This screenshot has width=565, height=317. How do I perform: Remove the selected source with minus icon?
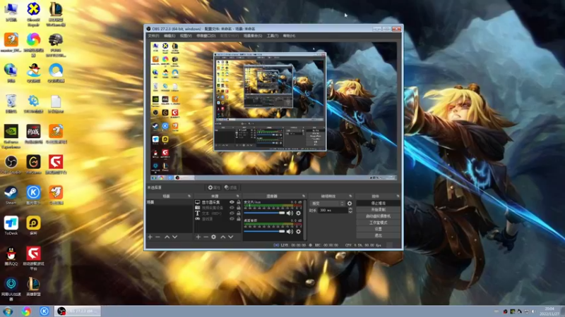tap(206, 237)
